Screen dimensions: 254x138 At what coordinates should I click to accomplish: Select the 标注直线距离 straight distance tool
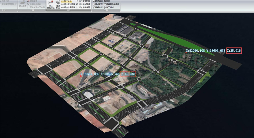(68, 4)
